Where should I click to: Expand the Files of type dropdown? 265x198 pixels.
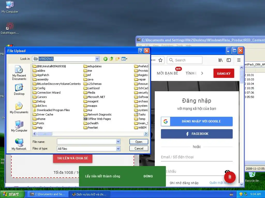(118, 149)
